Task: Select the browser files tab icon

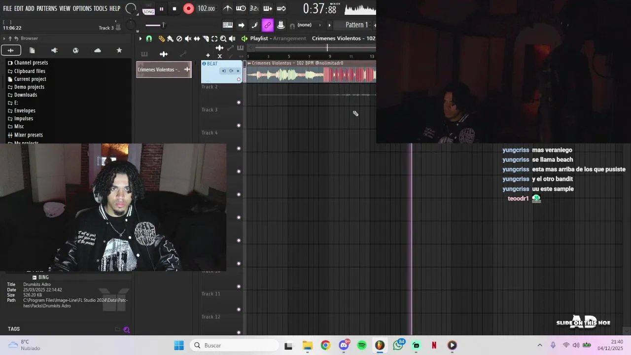Action: click(x=32, y=50)
